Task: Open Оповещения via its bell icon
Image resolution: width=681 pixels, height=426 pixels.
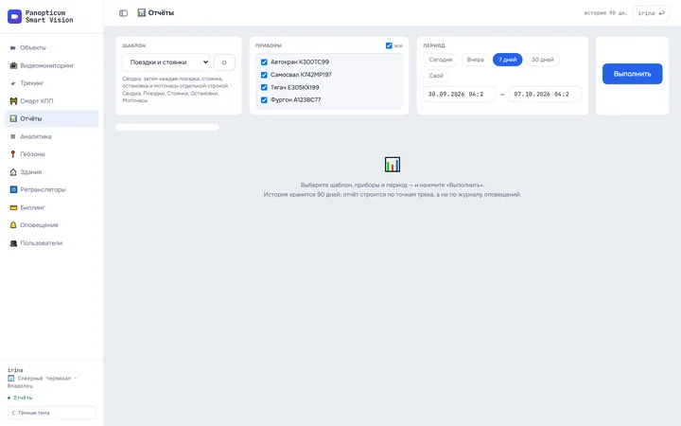Action: tap(13, 224)
